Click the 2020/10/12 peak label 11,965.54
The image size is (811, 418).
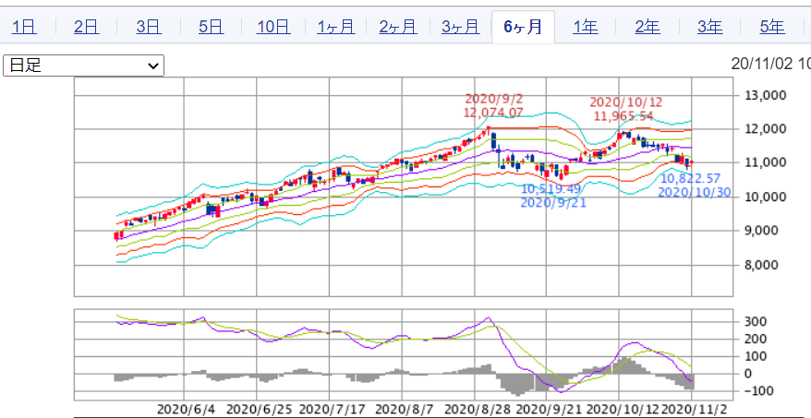pos(623,116)
